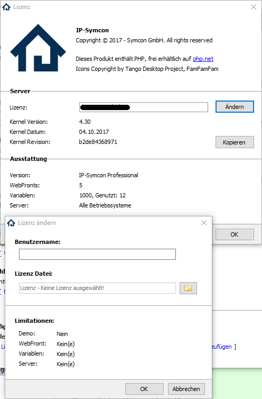Click the Demo value Nein
262x399 pixels.
[x=62, y=334]
